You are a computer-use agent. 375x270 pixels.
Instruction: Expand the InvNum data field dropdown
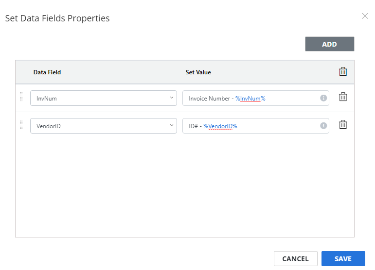point(104,98)
